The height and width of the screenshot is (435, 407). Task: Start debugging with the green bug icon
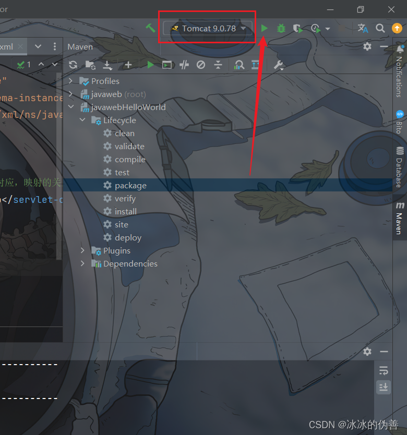click(281, 28)
